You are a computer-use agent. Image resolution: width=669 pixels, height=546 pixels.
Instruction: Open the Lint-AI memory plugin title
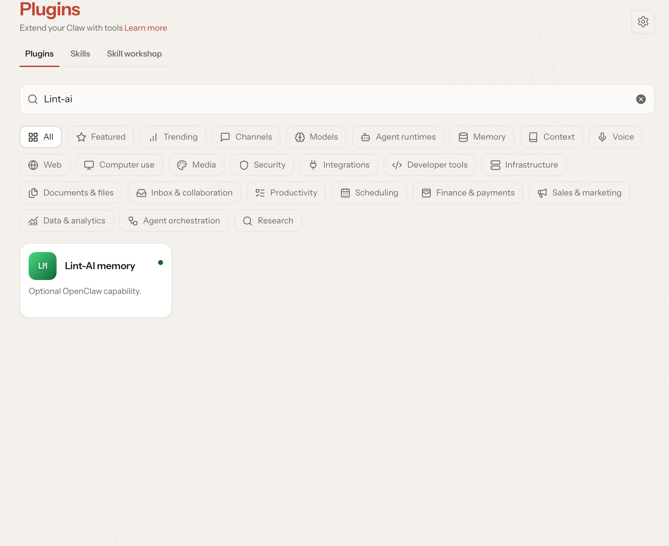100,266
